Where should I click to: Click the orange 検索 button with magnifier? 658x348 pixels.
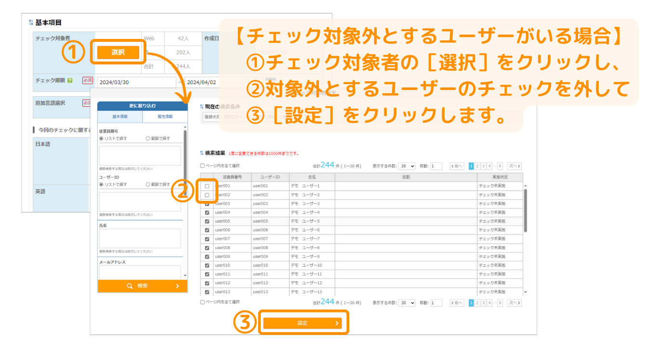click(x=142, y=286)
